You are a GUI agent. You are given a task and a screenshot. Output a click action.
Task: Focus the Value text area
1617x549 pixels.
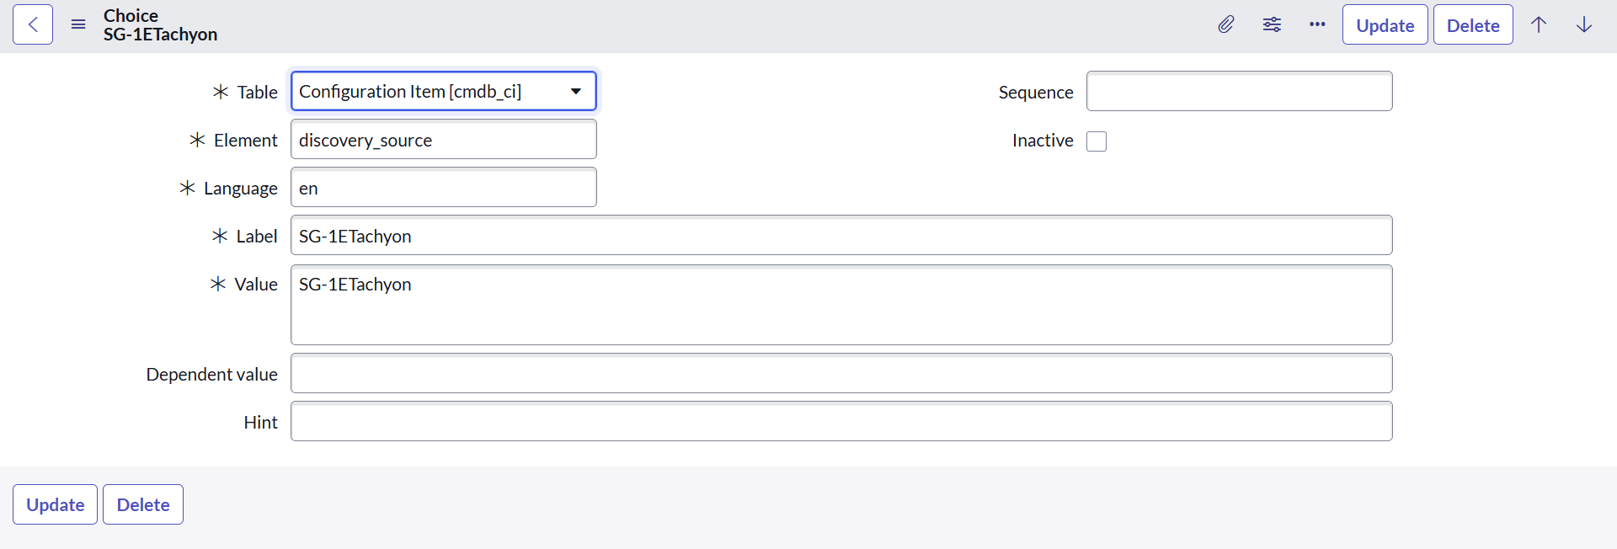tap(841, 305)
